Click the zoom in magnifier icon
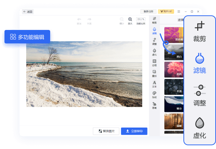 click(x=130, y=21)
